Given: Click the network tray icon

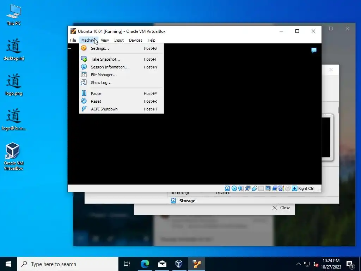Looking at the screenshot, I should tap(307, 264).
